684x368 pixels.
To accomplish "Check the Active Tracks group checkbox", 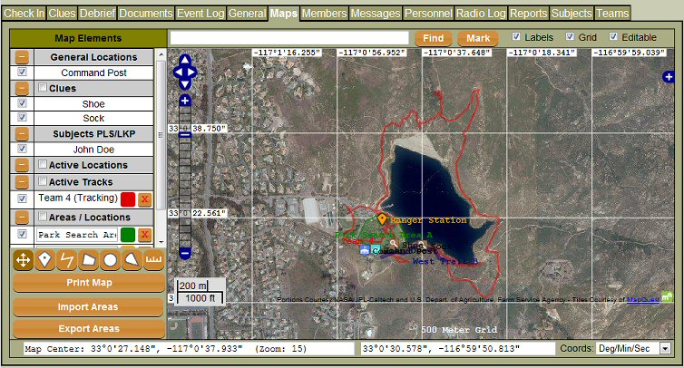I will [43, 181].
